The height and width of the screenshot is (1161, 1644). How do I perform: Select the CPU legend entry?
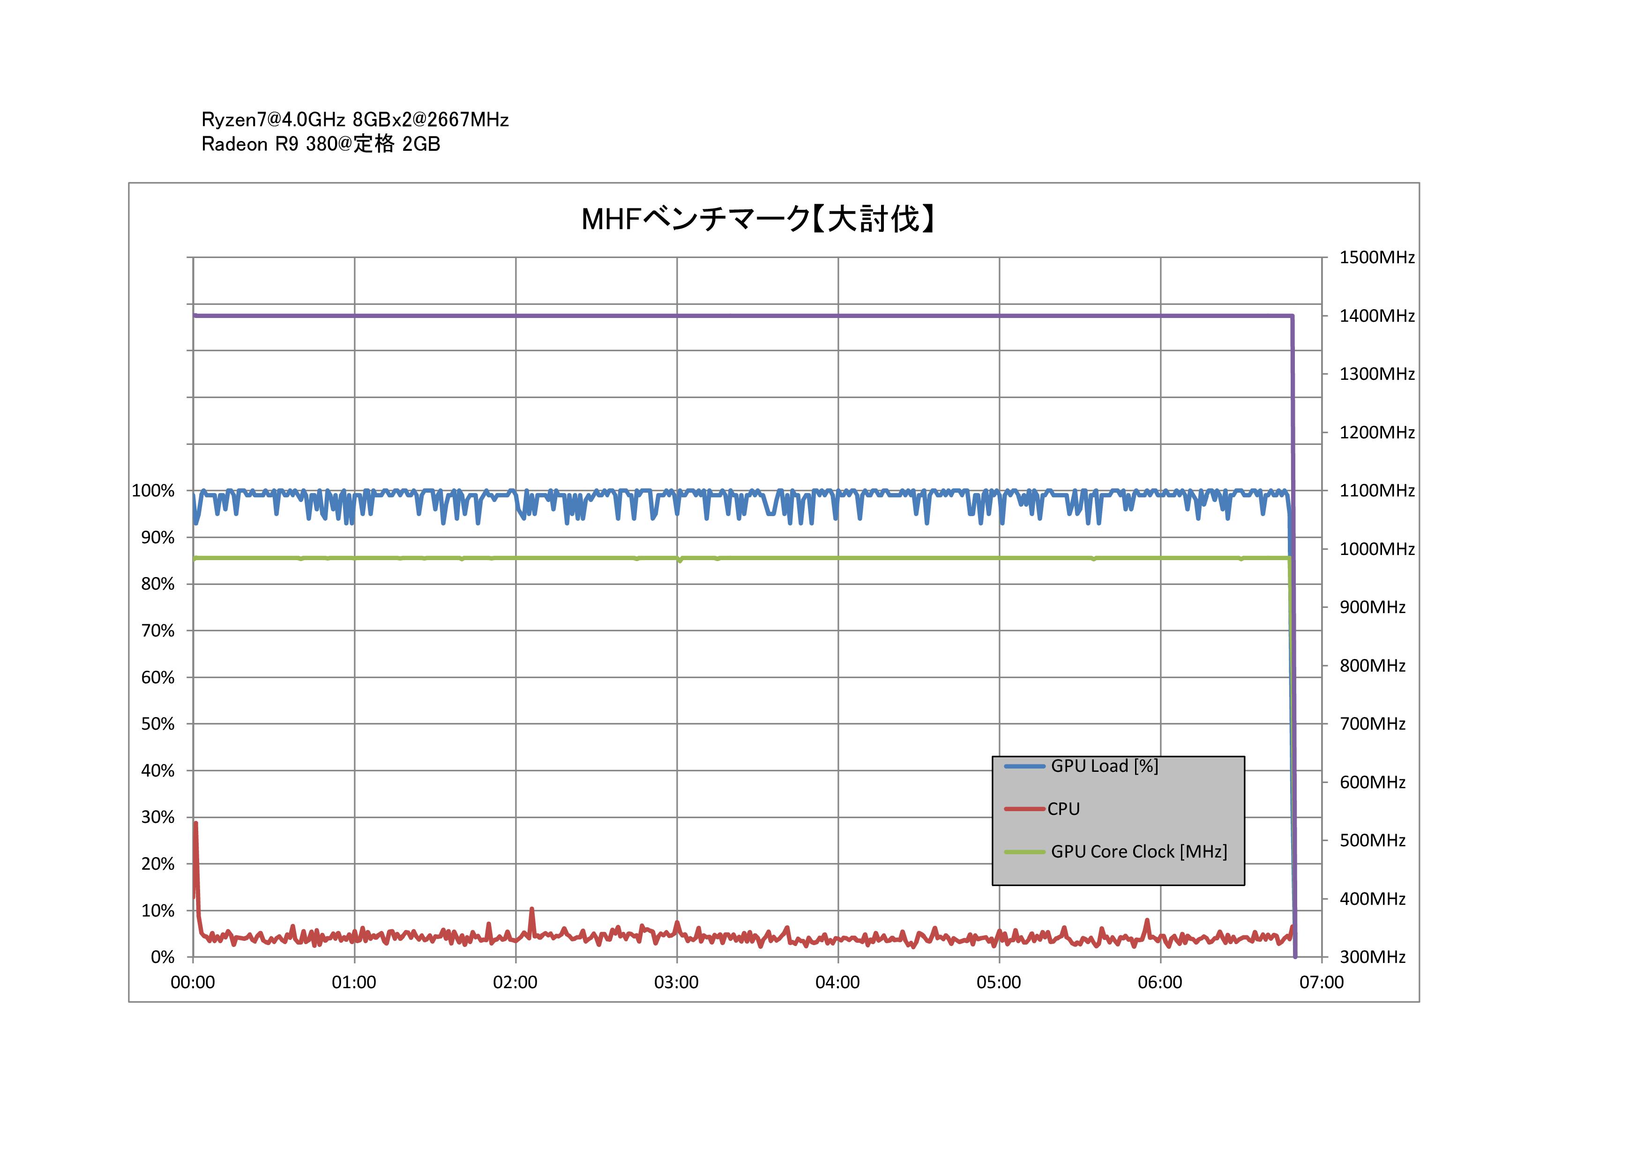[1063, 809]
